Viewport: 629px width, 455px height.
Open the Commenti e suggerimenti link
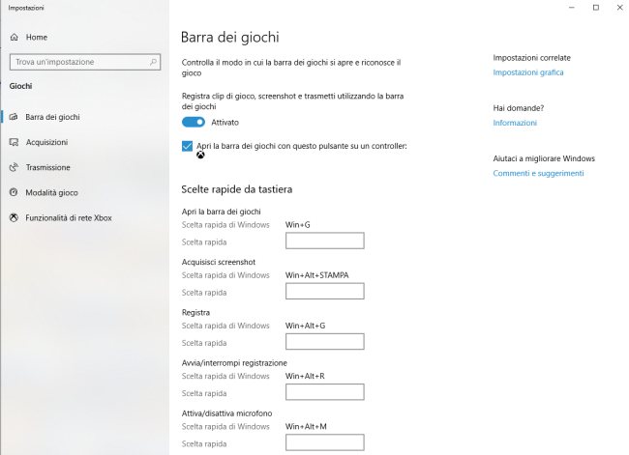[538, 173]
